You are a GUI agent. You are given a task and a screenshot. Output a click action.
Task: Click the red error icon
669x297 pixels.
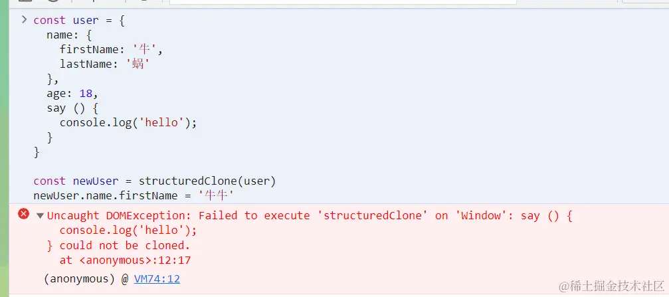point(24,214)
